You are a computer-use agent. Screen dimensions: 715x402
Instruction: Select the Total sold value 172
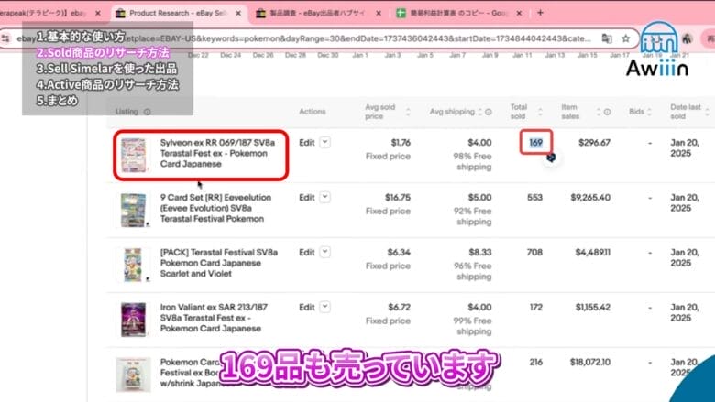click(x=536, y=308)
